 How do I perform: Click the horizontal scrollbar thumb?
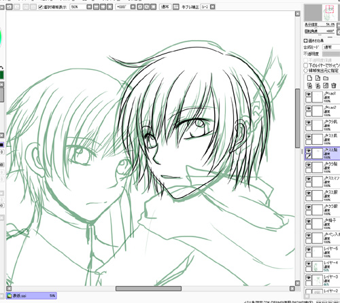(148, 289)
